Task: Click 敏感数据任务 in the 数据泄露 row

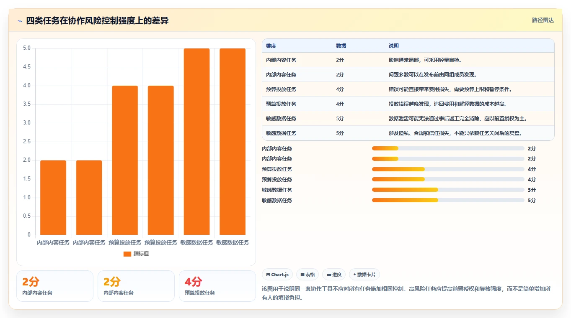Action: (x=281, y=119)
